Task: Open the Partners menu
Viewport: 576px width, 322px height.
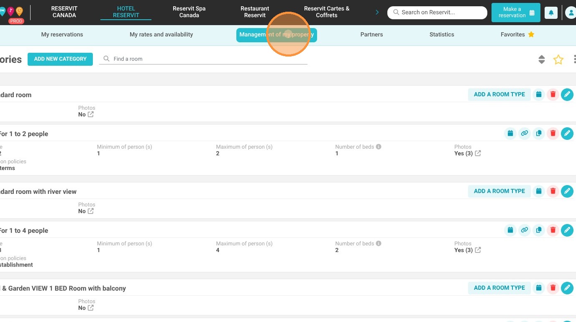Action: (x=371, y=35)
